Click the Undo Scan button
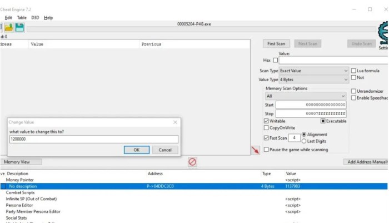This screenshot has height=223, width=389. (x=361, y=44)
